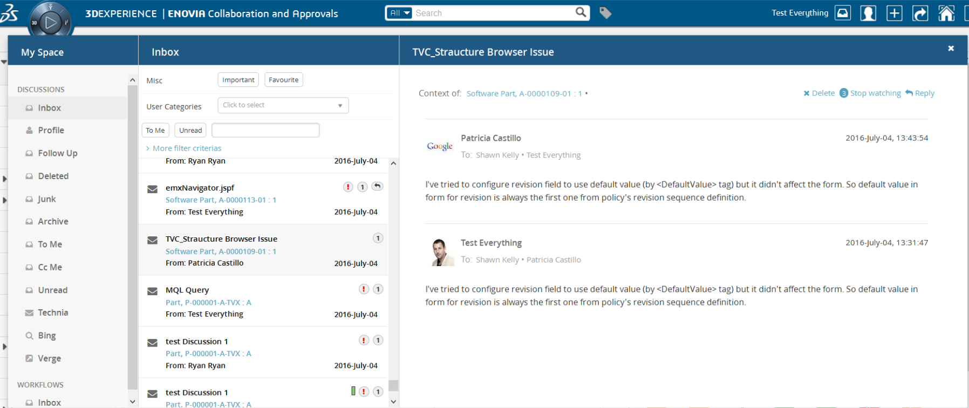Open the home icon in top bar
Image resolution: width=969 pixels, height=408 pixels.
tap(946, 13)
